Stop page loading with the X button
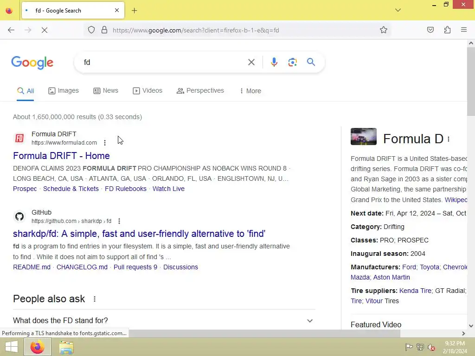Viewport: 475px width, 356px height. tap(44, 30)
